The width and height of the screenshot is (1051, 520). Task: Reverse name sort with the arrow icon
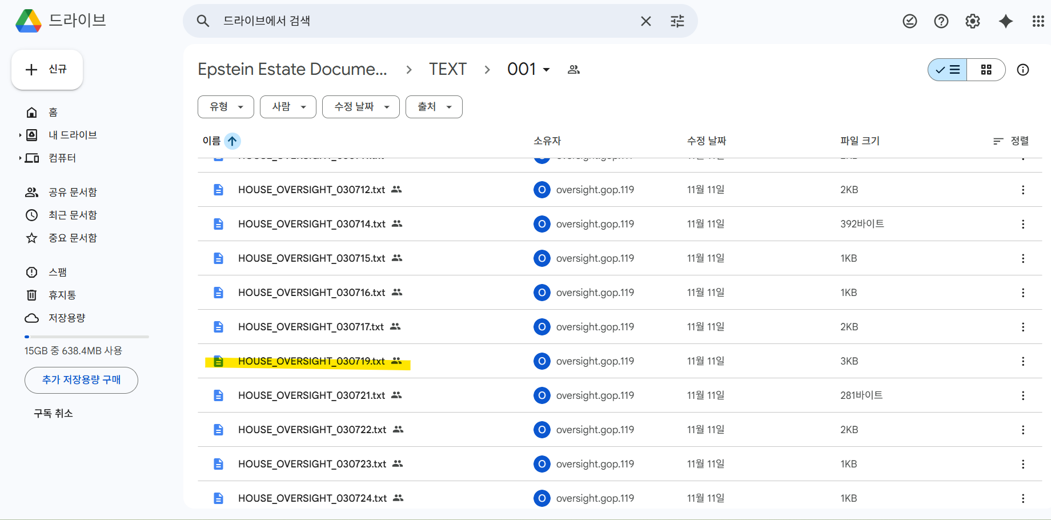232,141
